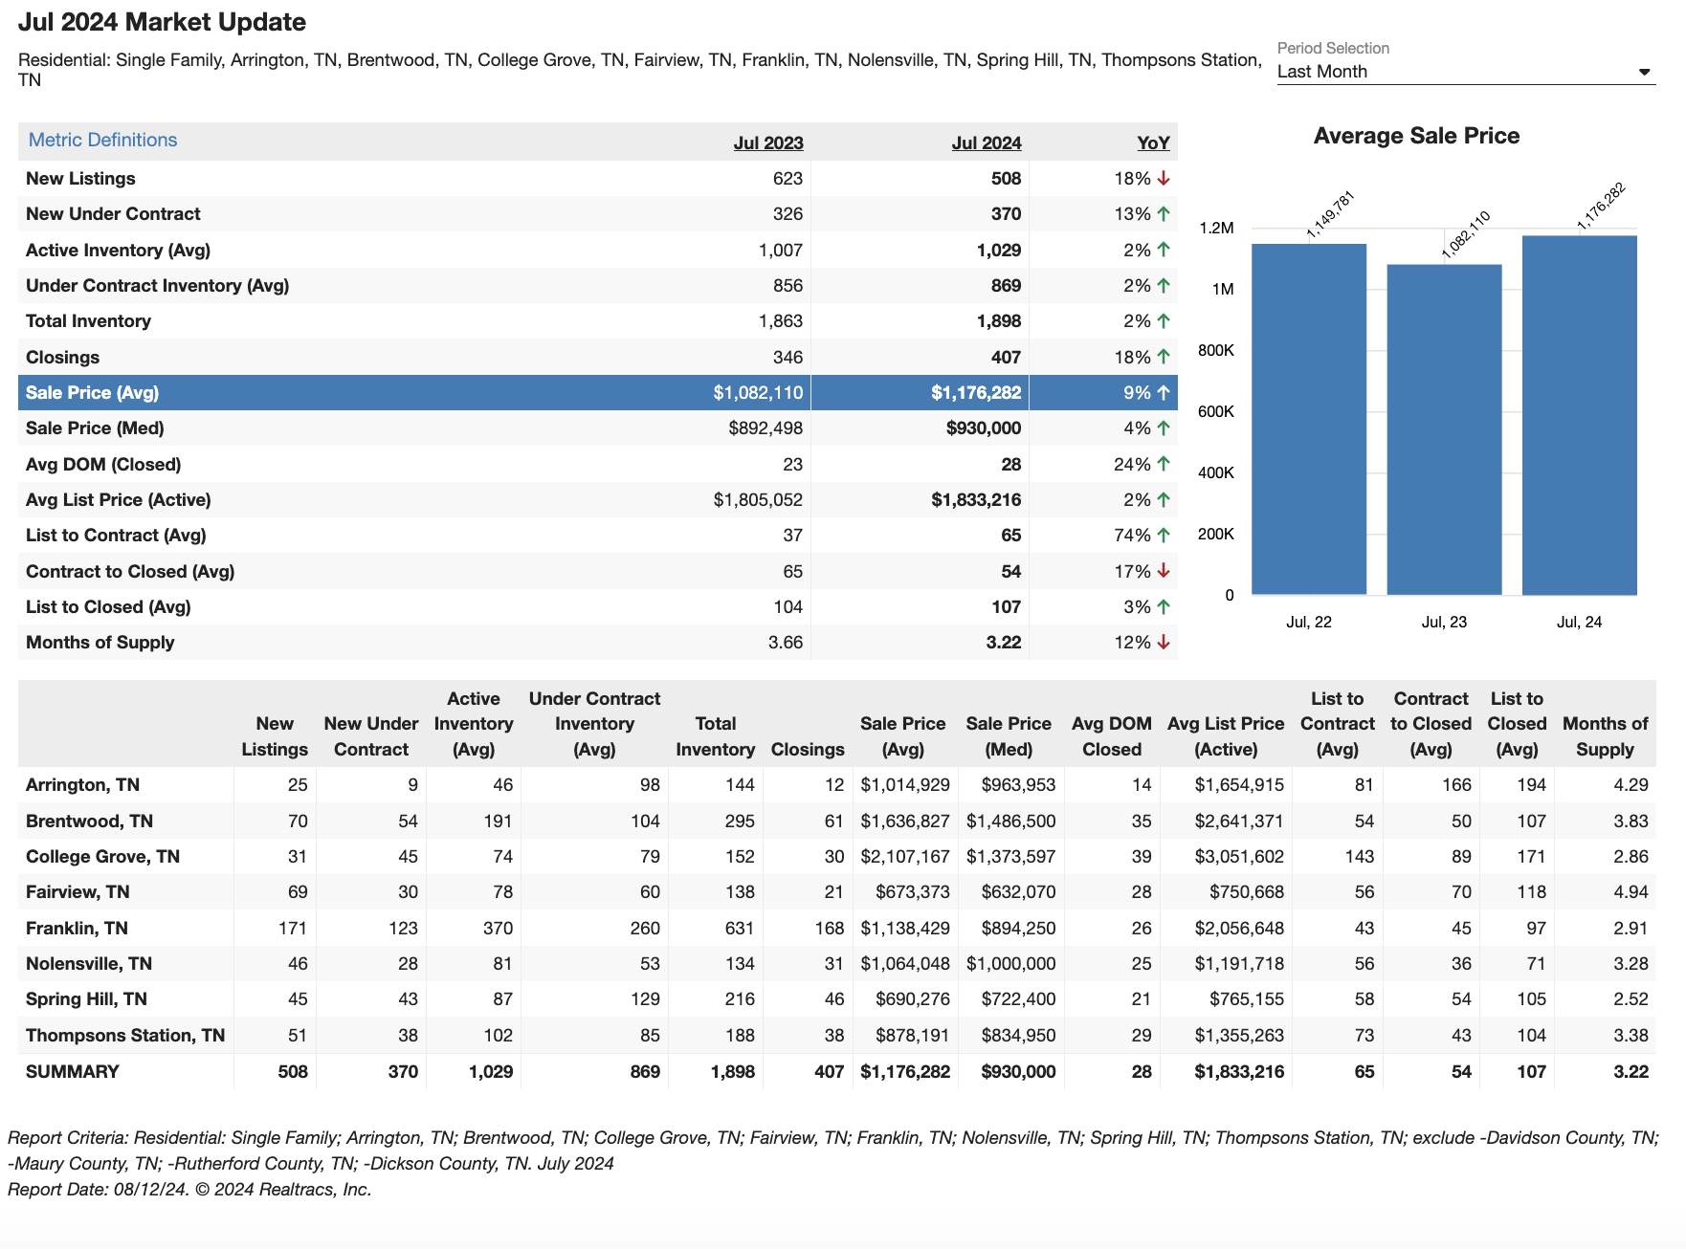Click the Thompsons Station, TN row label
1686x1249 pixels.
[x=125, y=1035]
